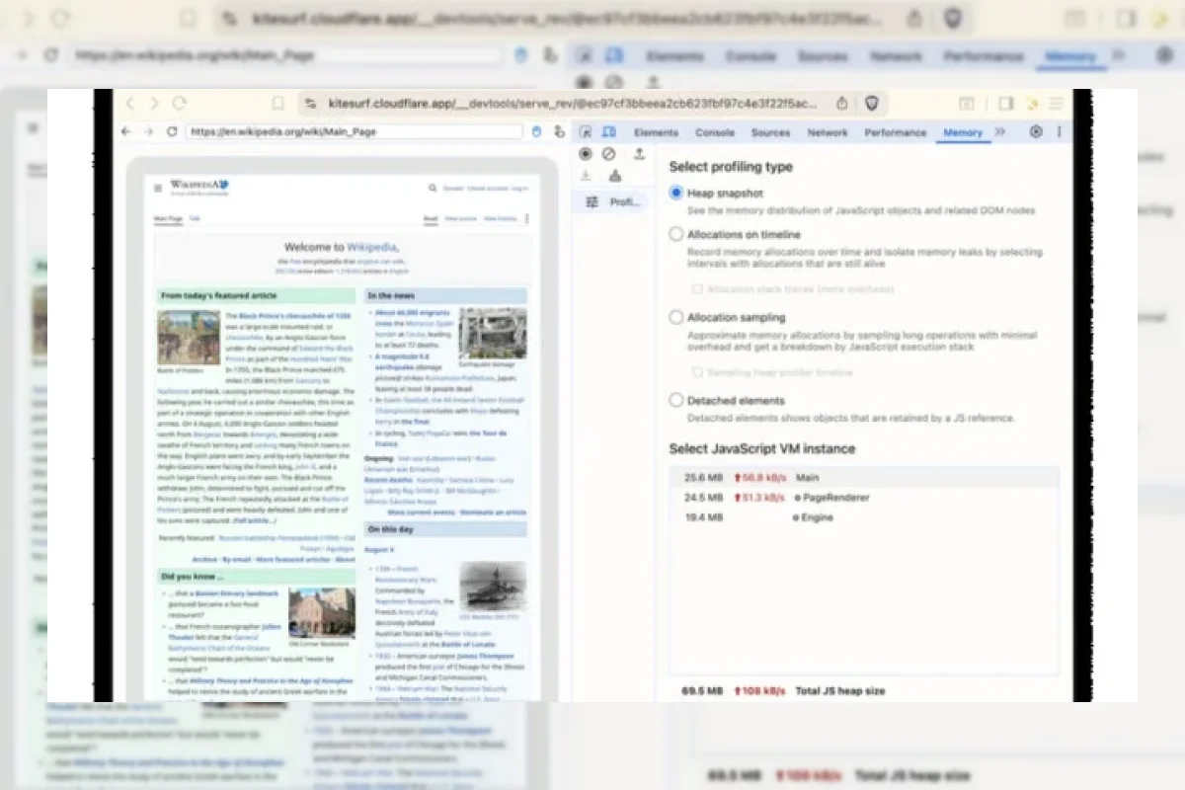Check Allocation stack traces checkbox
Image resolution: width=1185 pixels, height=790 pixels.
point(697,289)
